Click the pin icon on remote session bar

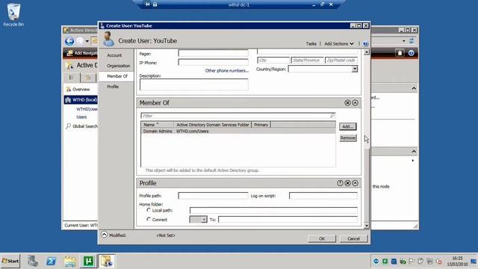click(x=148, y=4)
